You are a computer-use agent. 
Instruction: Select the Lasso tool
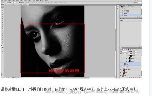[x=2, y=11]
